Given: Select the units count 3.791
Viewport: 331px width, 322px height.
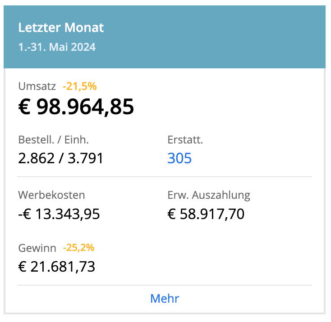Looking at the screenshot, I should coord(84,158).
